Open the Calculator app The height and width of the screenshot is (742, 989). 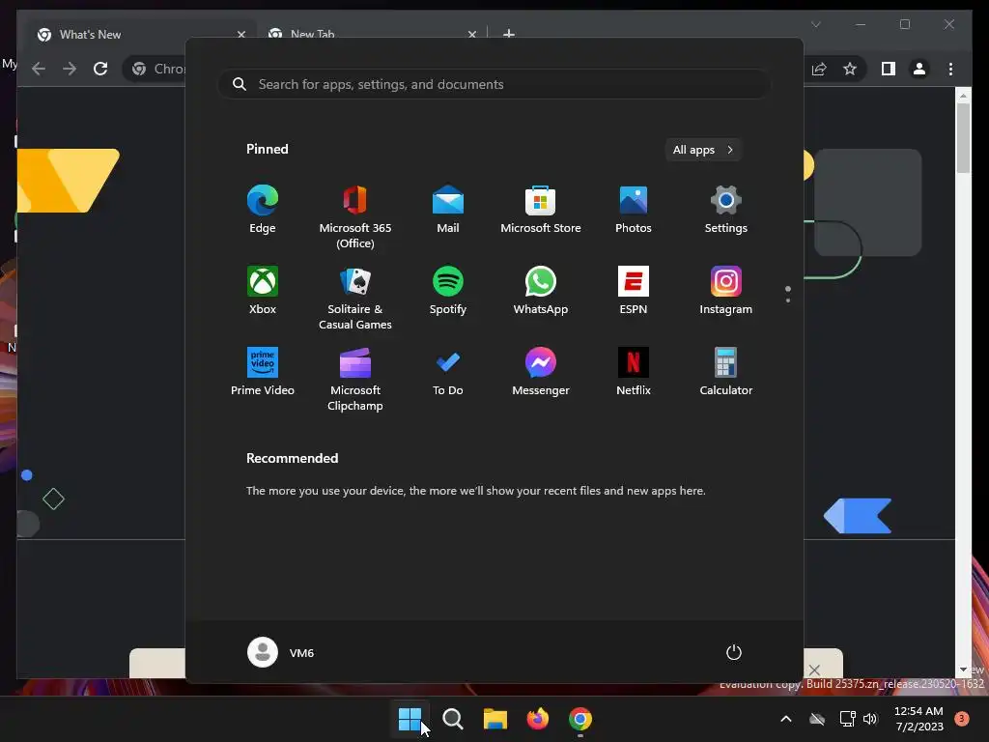coord(726,372)
